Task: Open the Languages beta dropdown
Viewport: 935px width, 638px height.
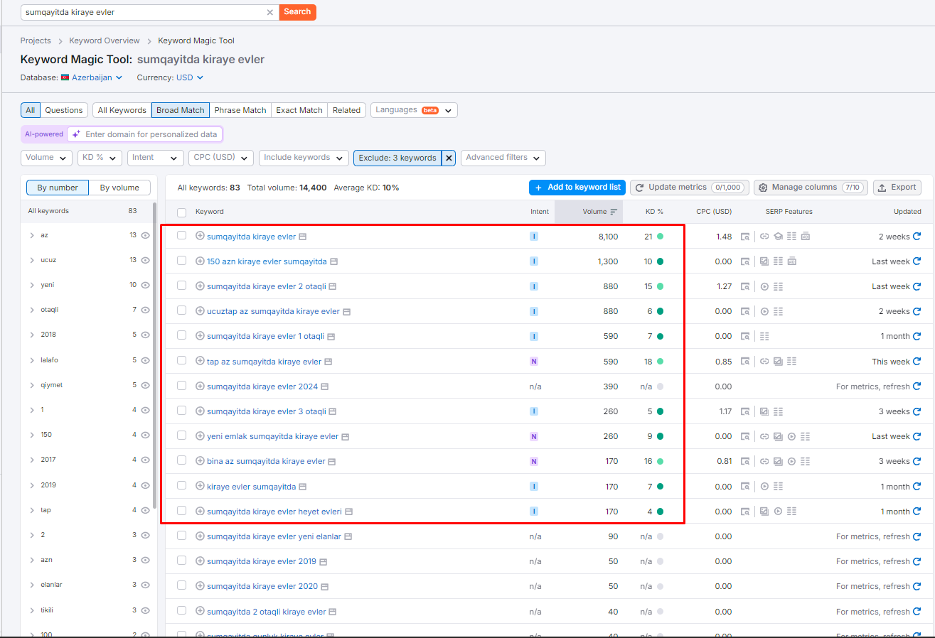Action: (x=414, y=110)
